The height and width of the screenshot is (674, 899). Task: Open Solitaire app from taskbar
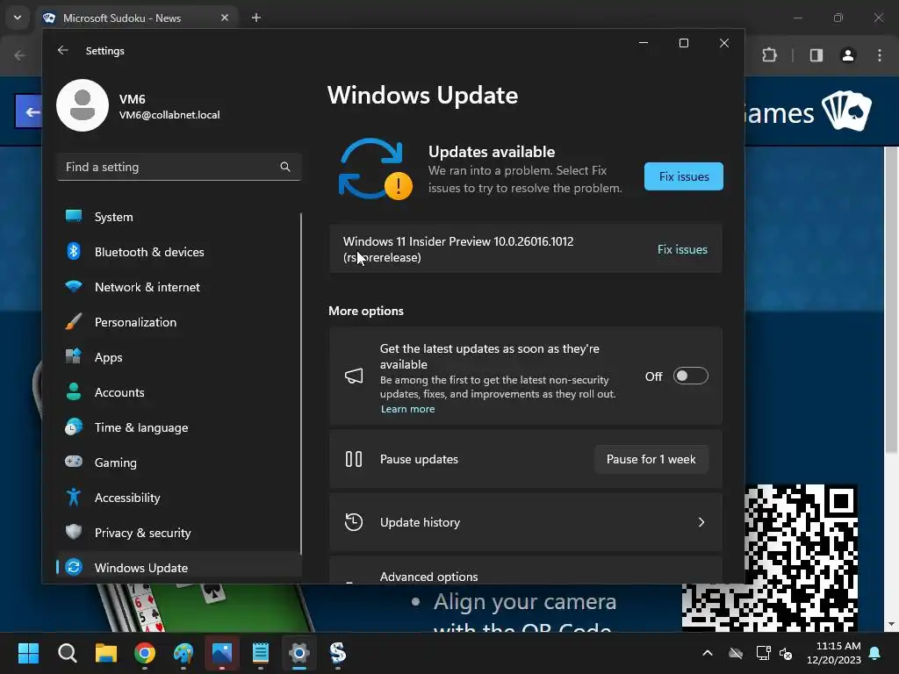[338, 653]
